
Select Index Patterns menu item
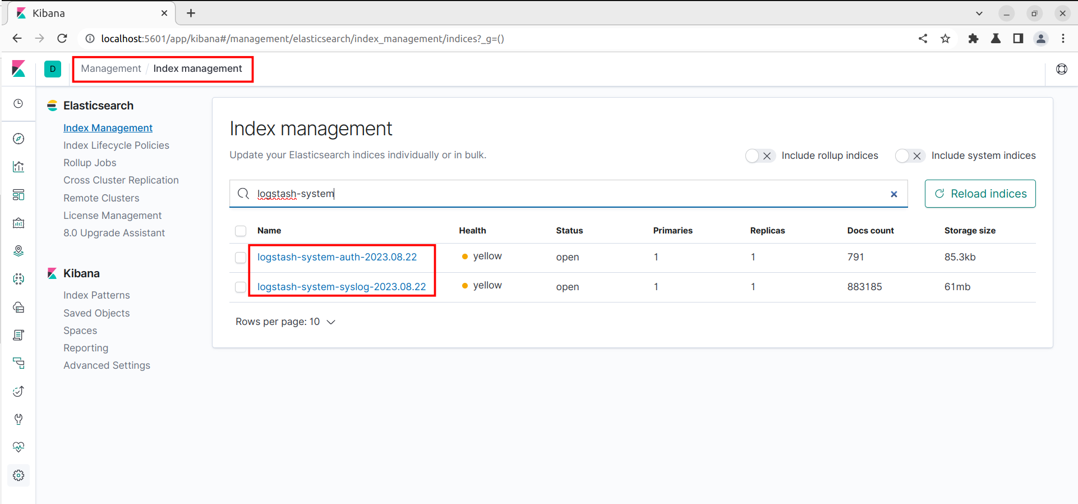[96, 295]
